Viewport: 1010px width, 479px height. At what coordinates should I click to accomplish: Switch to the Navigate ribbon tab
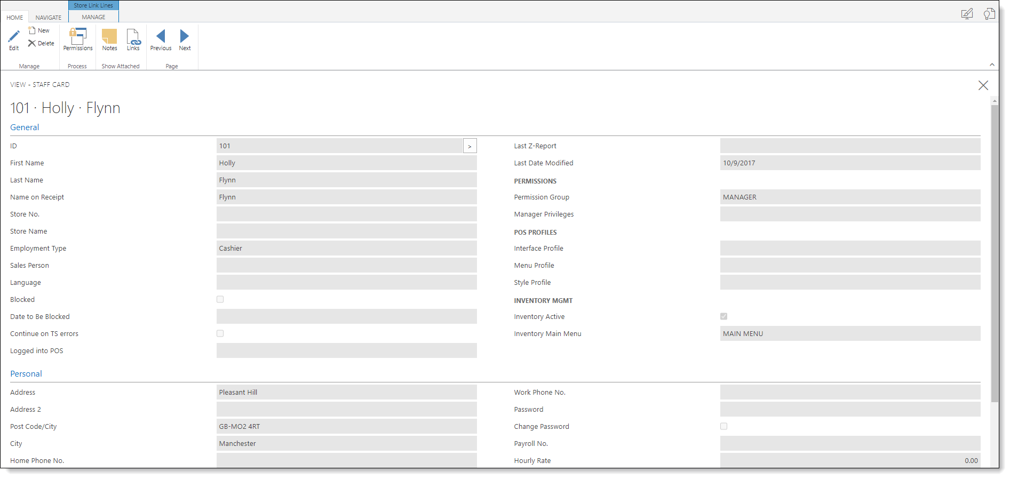(49, 18)
